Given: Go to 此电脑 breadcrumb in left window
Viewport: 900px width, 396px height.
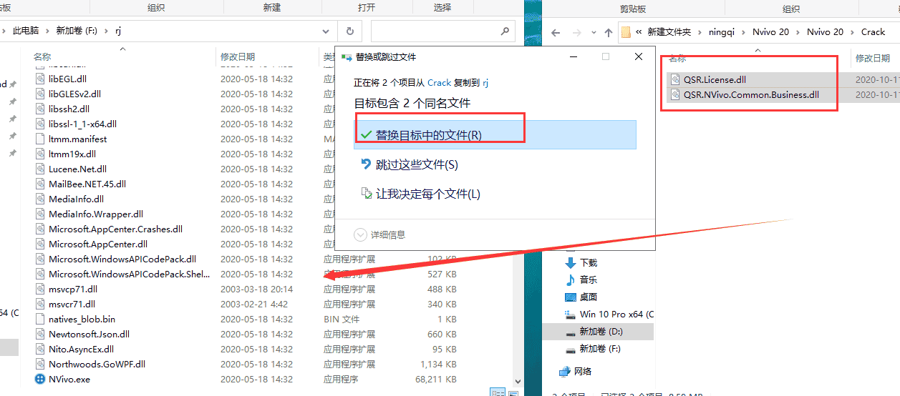Looking at the screenshot, I should [x=25, y=31].
